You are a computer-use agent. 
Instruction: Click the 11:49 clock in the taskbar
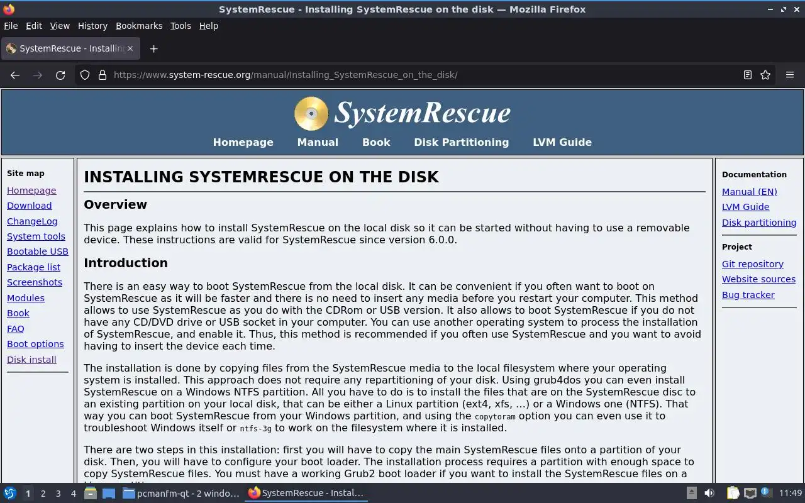pos(791,494)
